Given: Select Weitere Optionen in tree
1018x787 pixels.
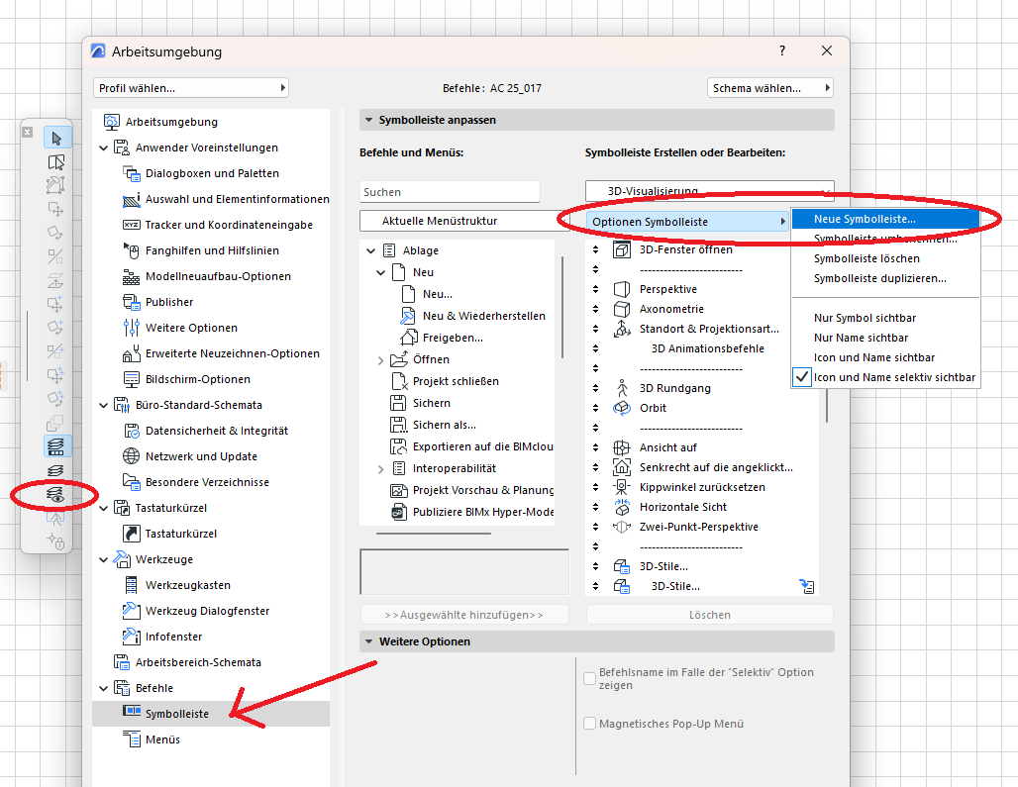Looking at the screenshot, I should point(191,328).
